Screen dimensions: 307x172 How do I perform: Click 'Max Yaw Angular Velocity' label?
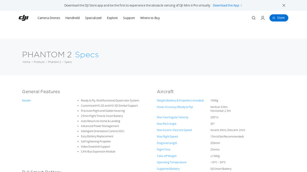coord(173,117)
